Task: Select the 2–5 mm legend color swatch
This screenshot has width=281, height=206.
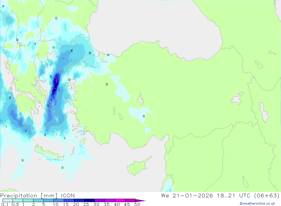Action: (x=38, y=200)
